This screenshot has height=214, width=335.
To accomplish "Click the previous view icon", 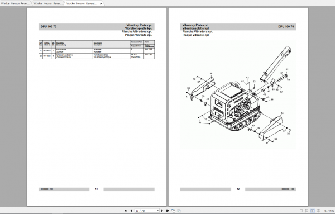I will tap(173, 211).
